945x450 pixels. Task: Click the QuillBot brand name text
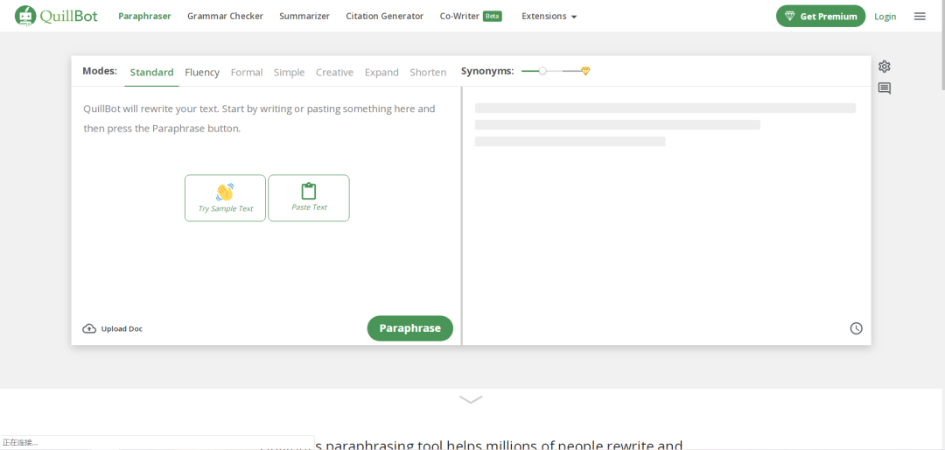pyautogui.click(x=69, y=17)
